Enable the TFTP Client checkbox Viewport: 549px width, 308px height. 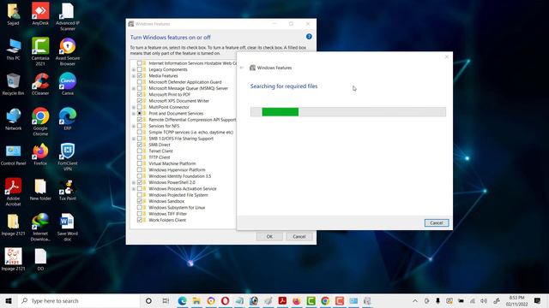(x=140, y=157)
